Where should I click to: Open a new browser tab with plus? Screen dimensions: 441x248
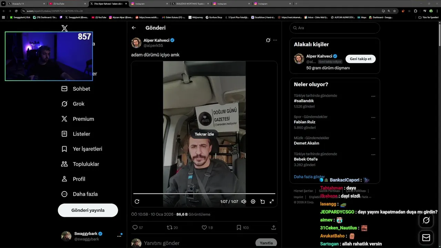tap(296, 3)
